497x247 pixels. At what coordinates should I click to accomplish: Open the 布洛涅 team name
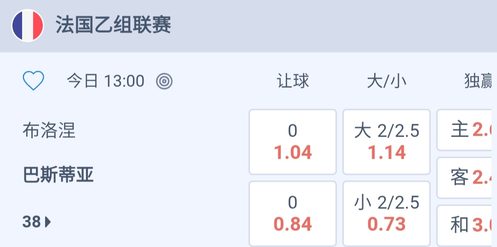[x=49, y=131]
